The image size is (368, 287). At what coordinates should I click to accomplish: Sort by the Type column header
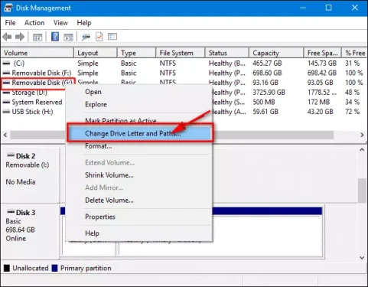point(137,53)
